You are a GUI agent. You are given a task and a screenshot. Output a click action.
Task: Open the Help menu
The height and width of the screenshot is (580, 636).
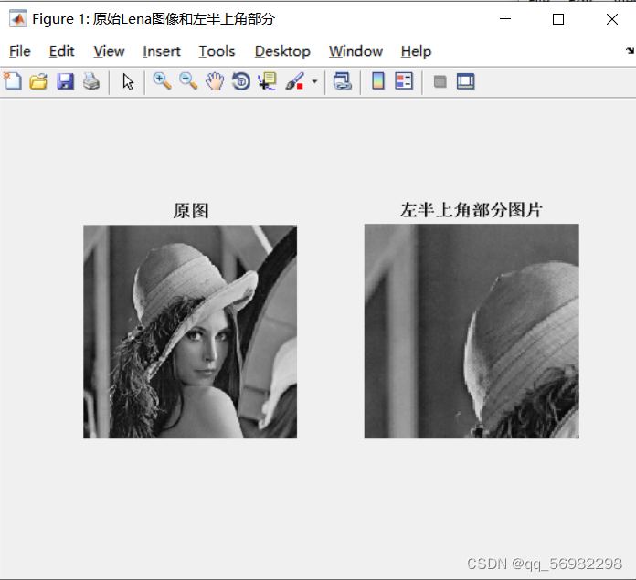[416, 51]
